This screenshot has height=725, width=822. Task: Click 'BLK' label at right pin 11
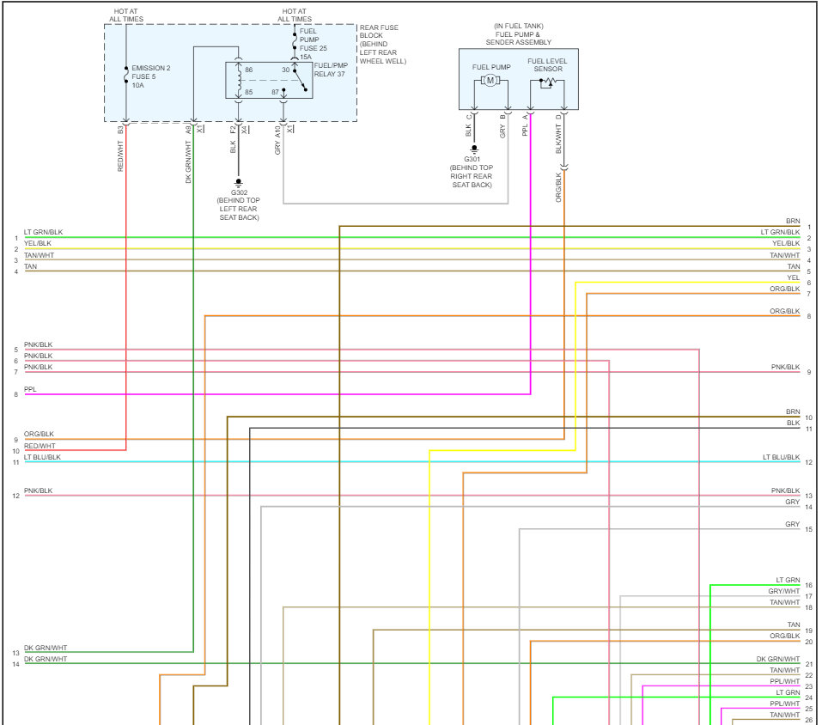[x=793, y=423]
